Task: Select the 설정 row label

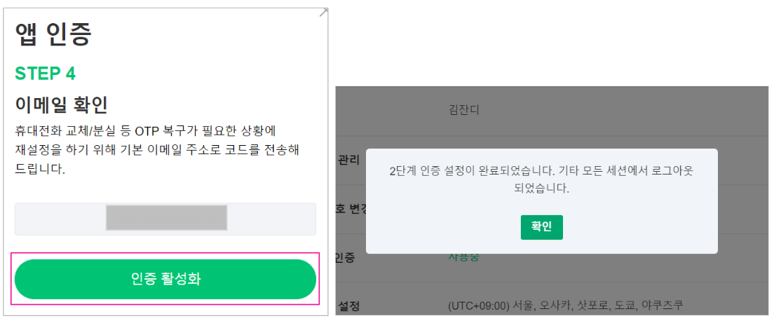Action: (x=348, y=306)
